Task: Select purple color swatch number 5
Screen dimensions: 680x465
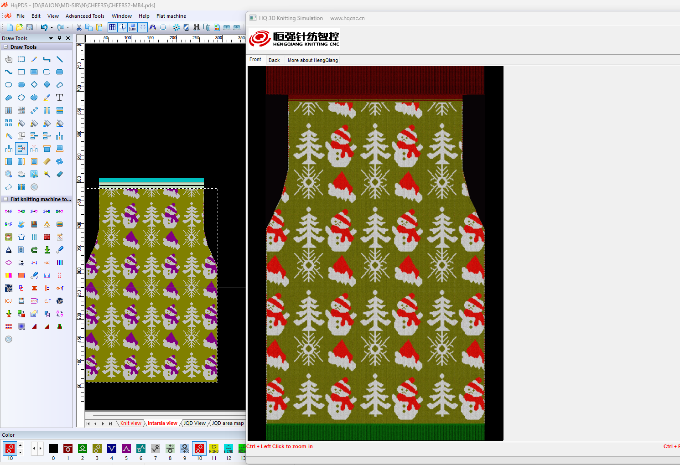Action: tap(126, 449)
